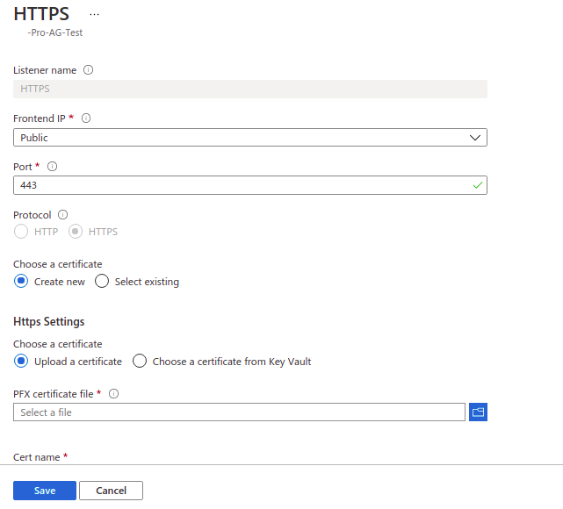Click the Cert name label
563x509 pixels.
(x=37, y=457)
